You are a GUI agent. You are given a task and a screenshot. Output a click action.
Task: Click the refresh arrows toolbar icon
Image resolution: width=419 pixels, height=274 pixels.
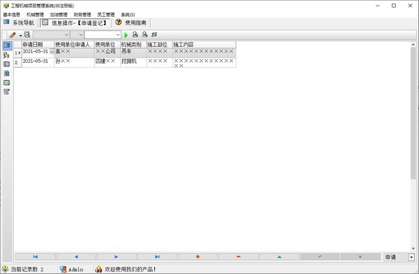coord(154,34)
